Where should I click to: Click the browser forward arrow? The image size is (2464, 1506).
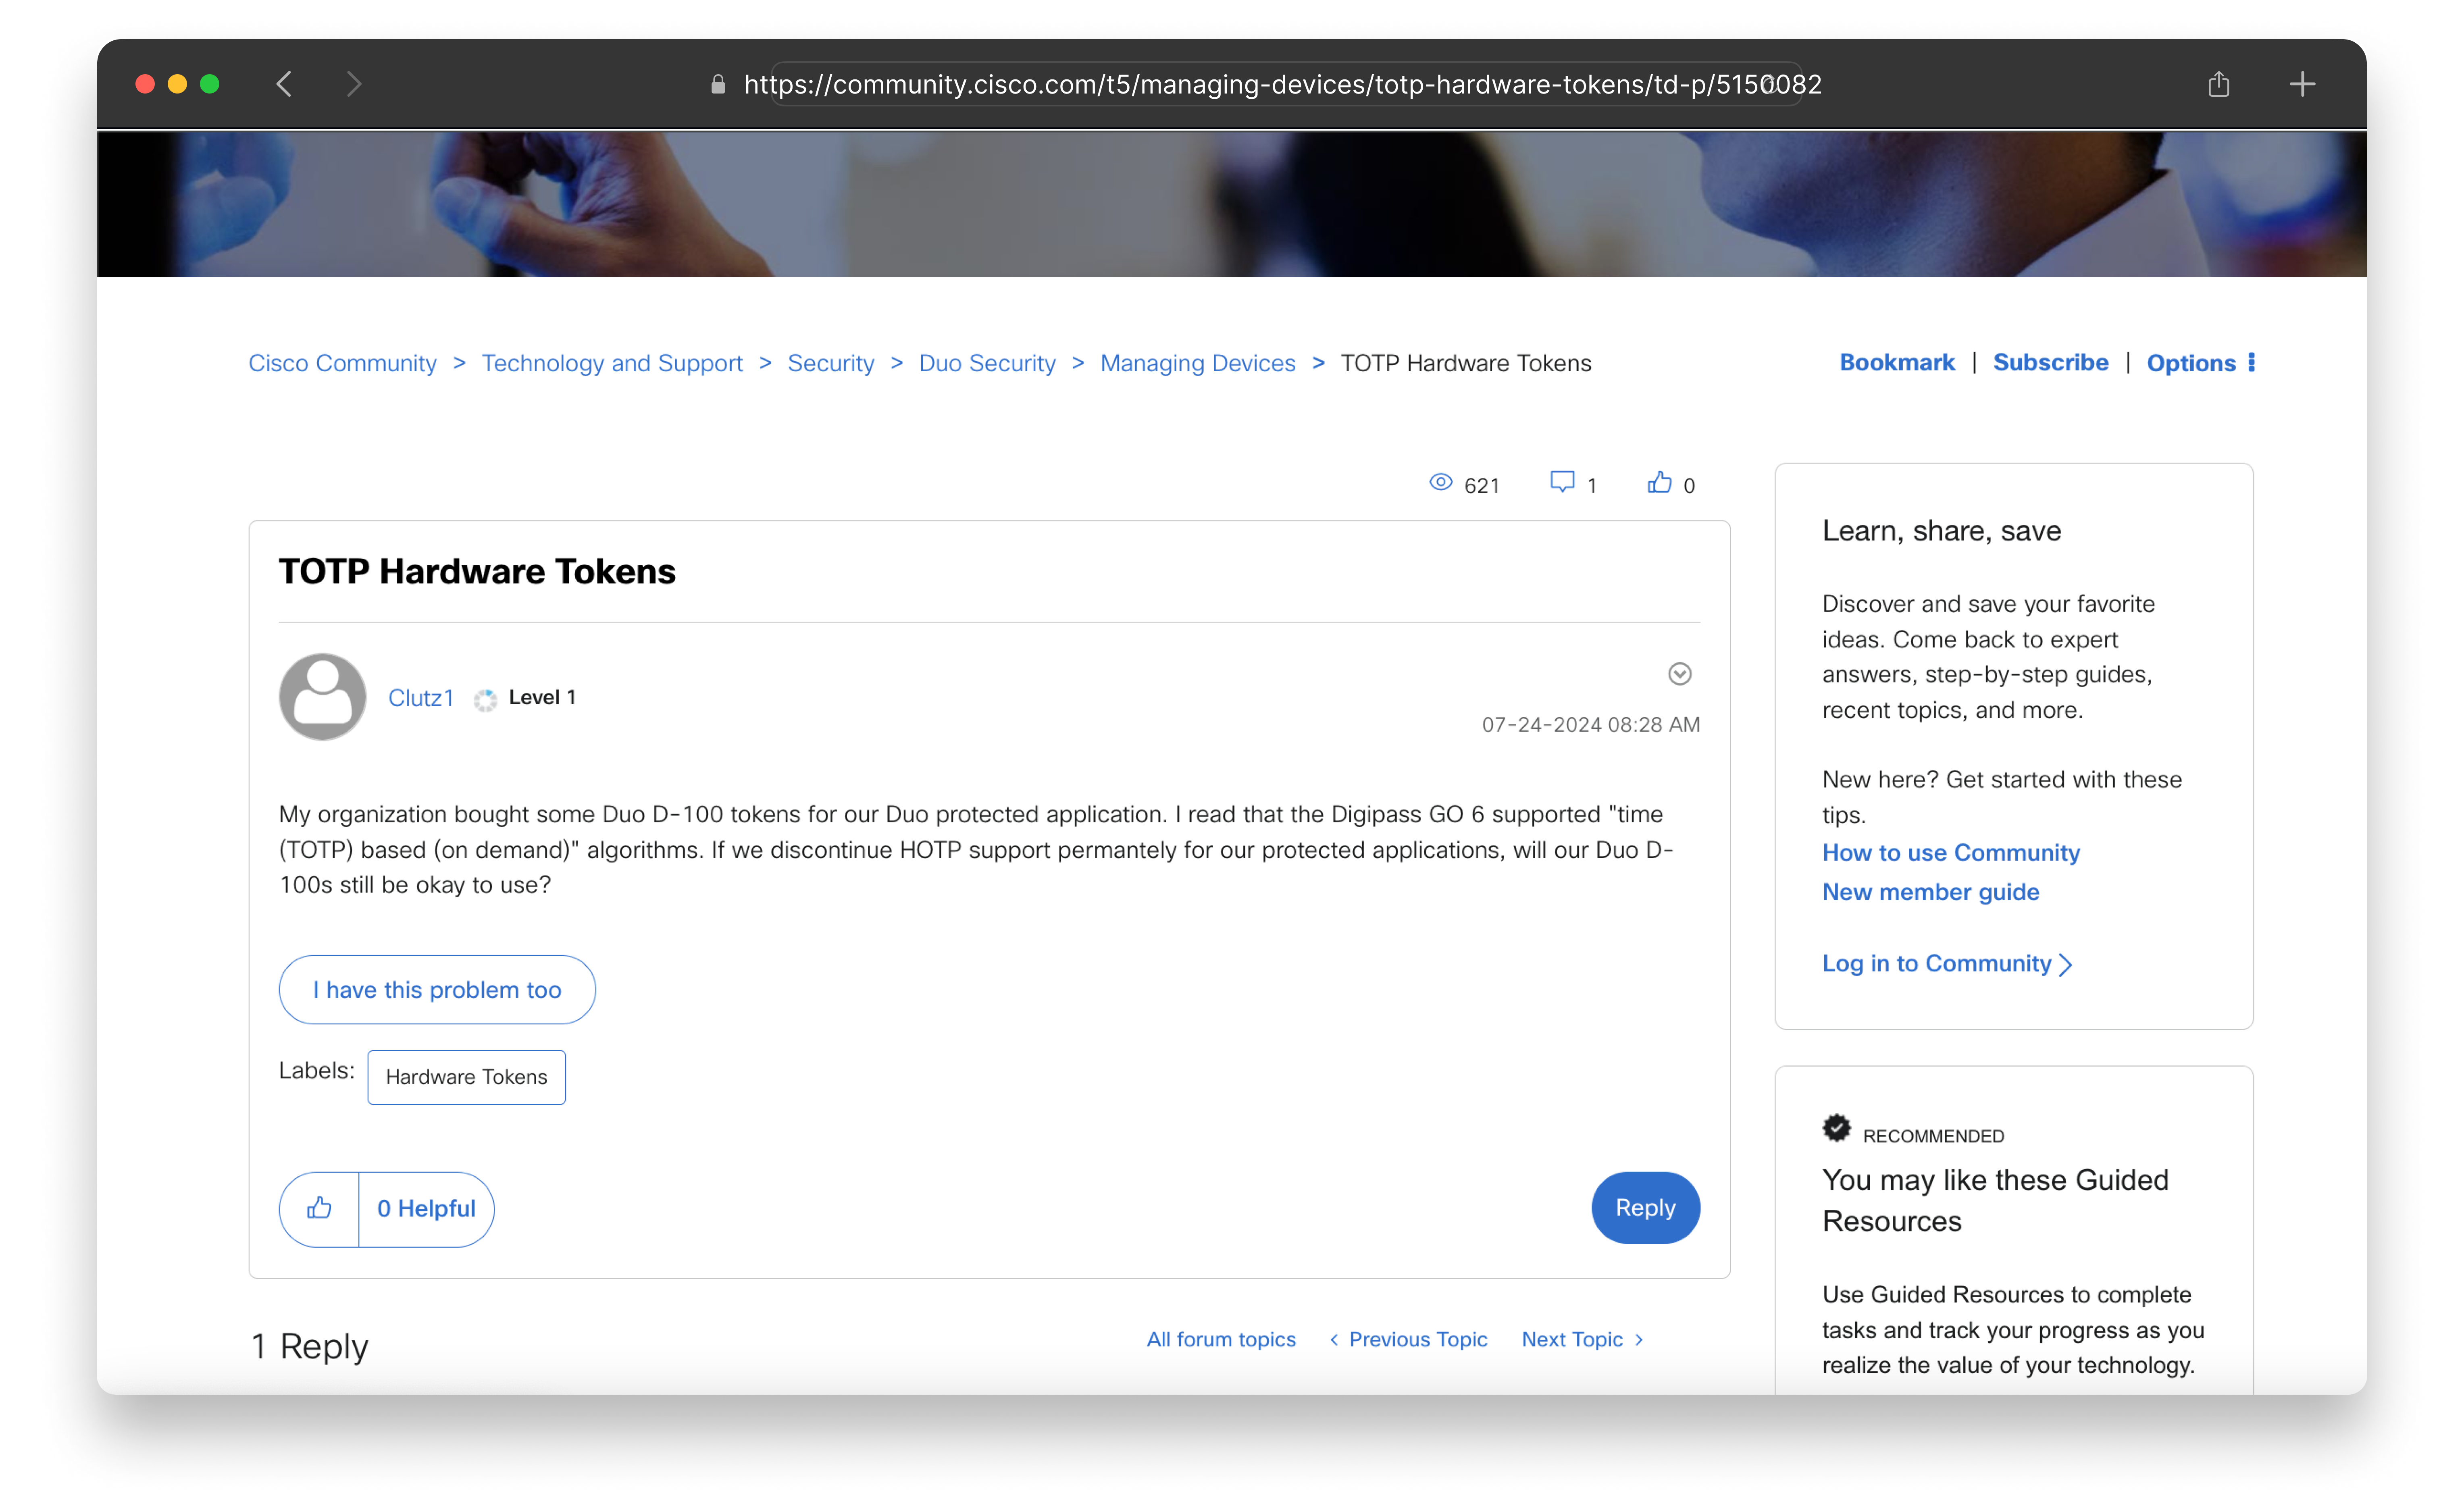[353, 84]
